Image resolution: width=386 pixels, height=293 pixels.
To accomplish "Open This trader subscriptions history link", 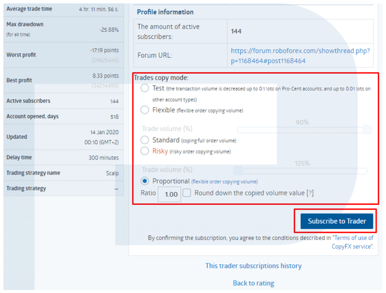I will 253,266.
